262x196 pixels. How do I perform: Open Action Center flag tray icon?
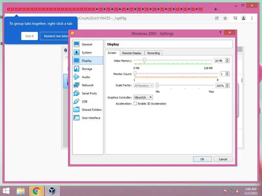click(x=226, y=191)
